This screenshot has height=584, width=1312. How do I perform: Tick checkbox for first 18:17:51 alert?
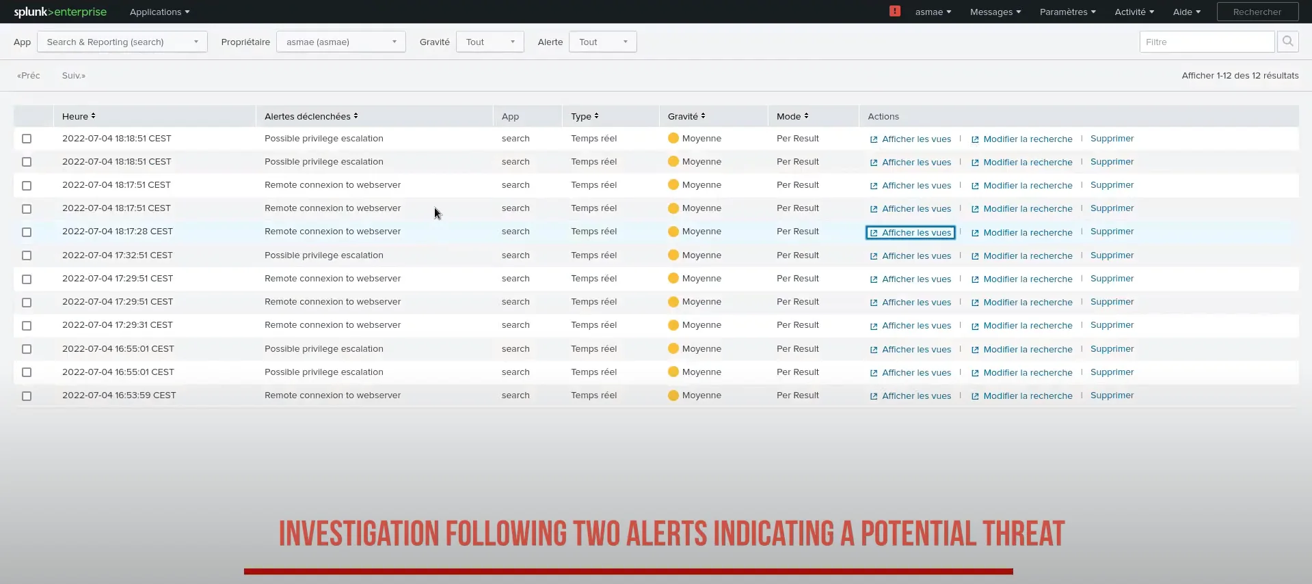pyautogui.click(x=27, y=186)
